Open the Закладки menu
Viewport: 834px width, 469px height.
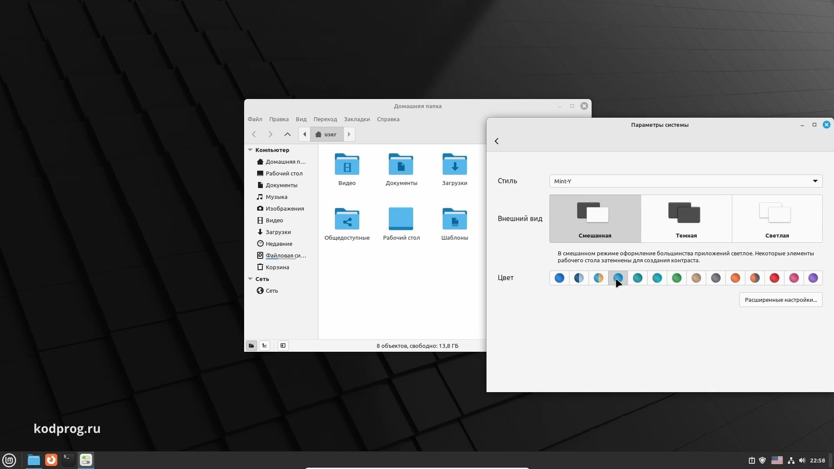pyautogui.click(x=357, y=119)
